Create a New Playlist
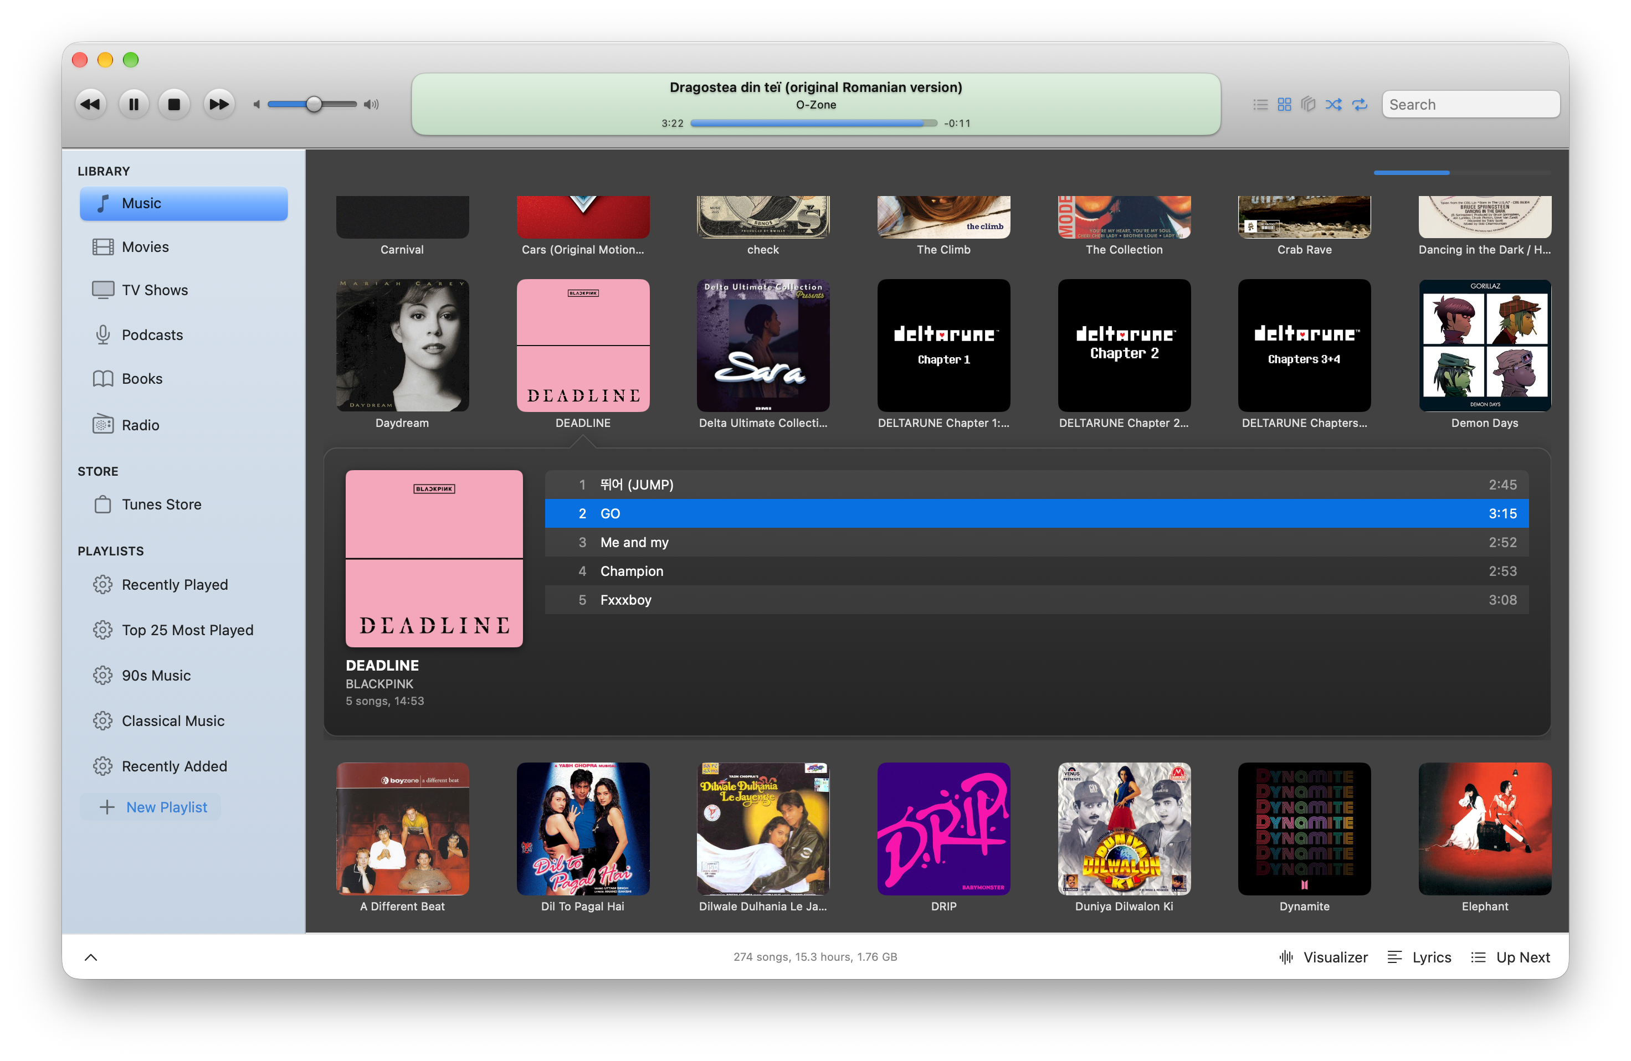 [151, 807]
